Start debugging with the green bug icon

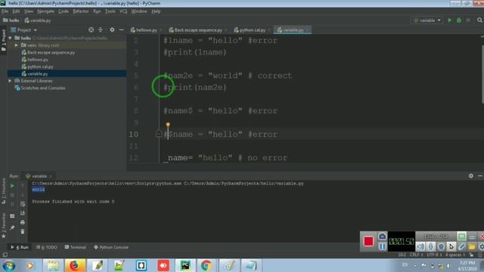click(459, 20)
